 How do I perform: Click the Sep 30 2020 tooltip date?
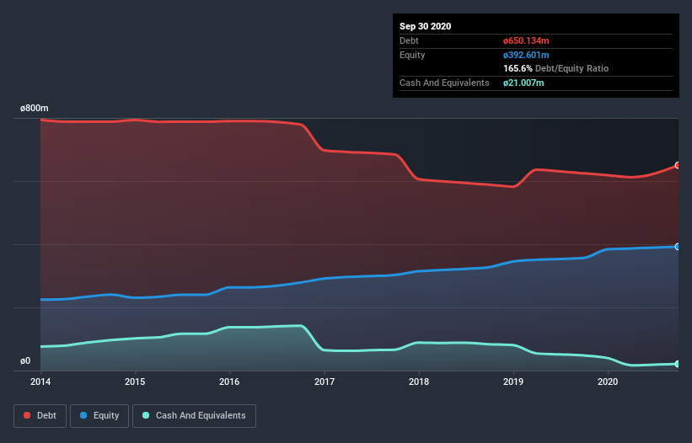pyautogui.click(x=425, y=26)
